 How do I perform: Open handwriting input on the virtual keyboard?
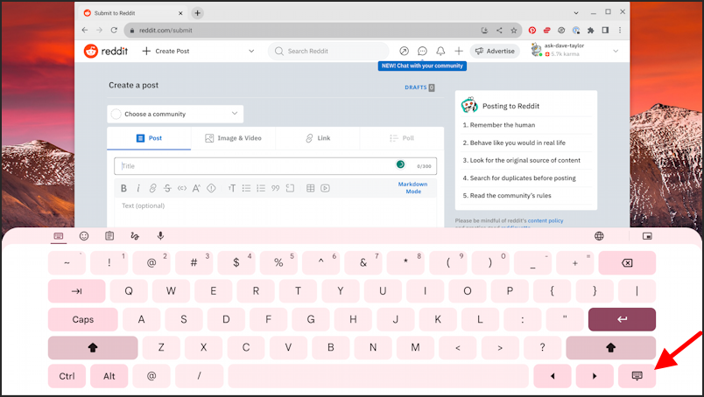(x=135, y=236)
